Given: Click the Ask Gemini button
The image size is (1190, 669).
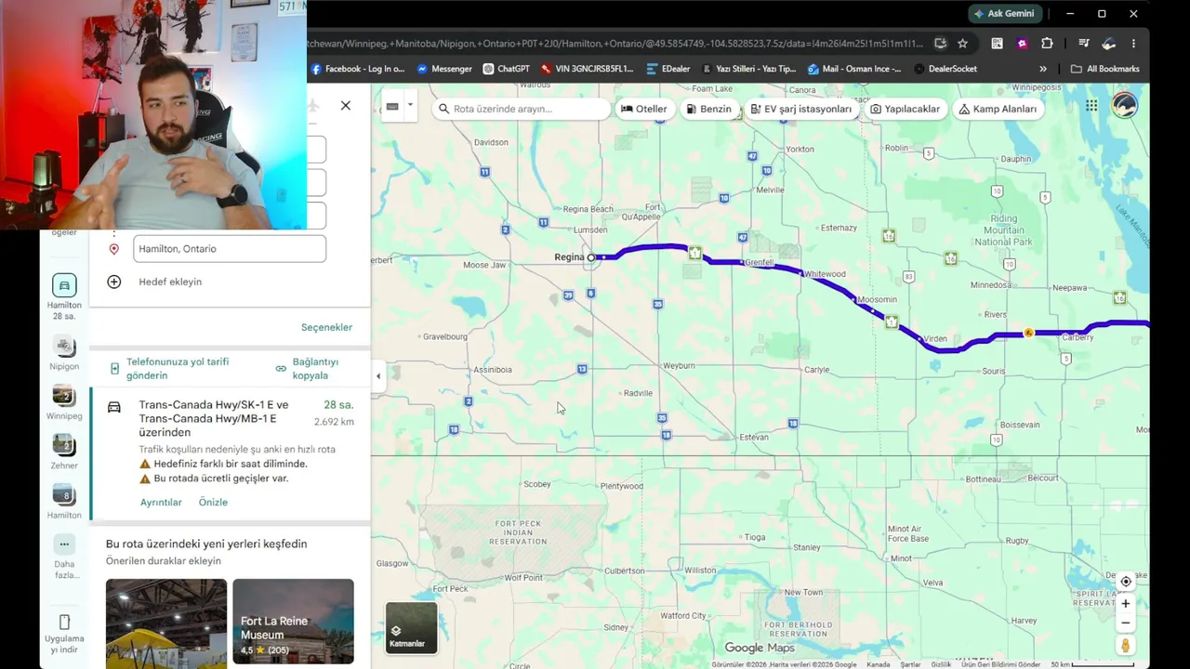Looking at the screenshot, I should (x=1003, y=14).
